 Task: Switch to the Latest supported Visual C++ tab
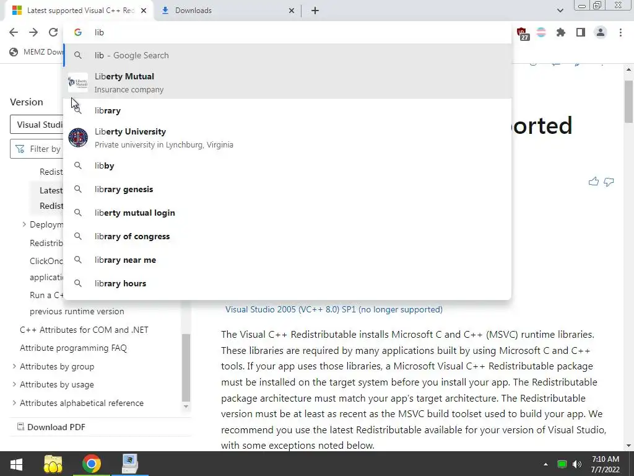(x=79, y=11)
